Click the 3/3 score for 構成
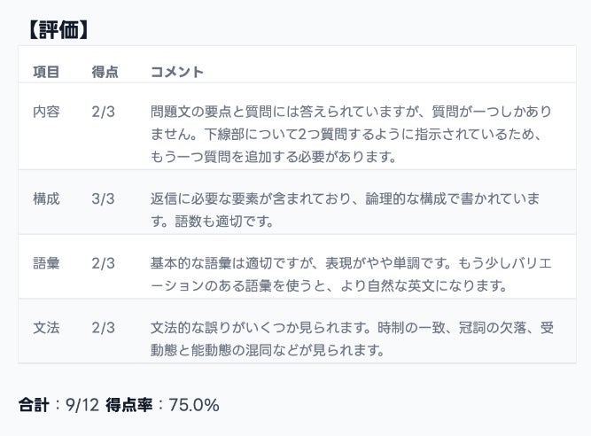The width and height of the screenshot is (591, 436). pyautogui.click(x=103, y=199)
